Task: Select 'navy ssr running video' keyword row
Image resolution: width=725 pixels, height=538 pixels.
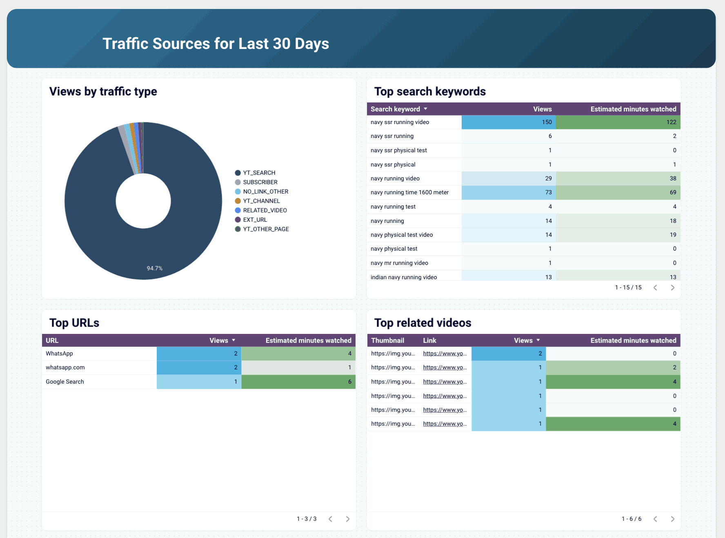Action: (400, 122)
